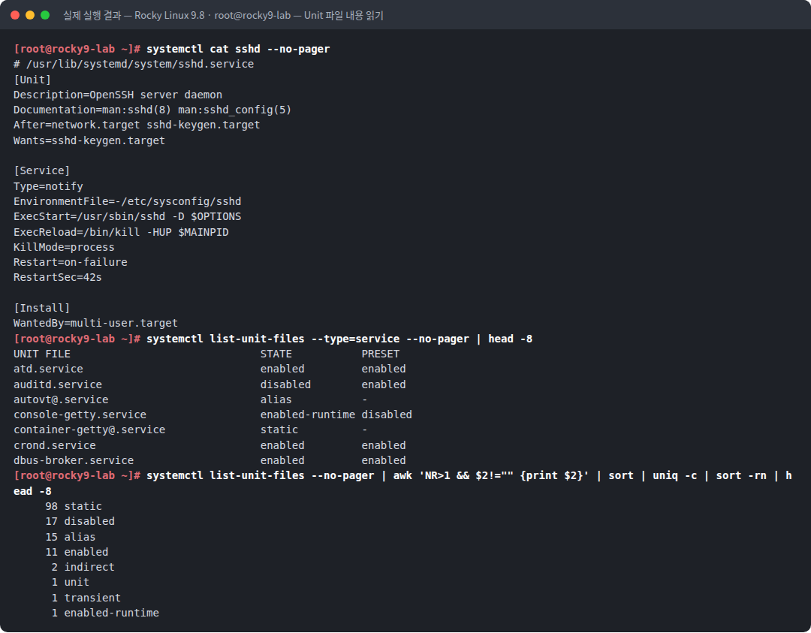Screen dimensions: 811x633
Task: Click 'EnvironmentFile=-/etc/sysconfig/sshd' line
Action: point(127,201)
